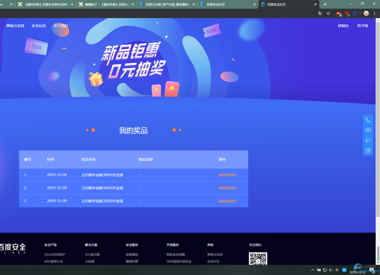Close the 百度云扫描_资产扫描 tab

point(194,4)
